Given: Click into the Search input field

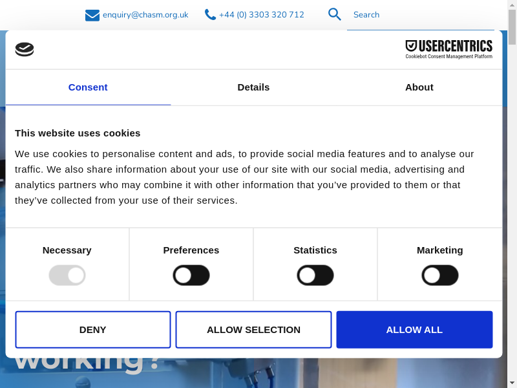Looking at the screenshot, I should (420, 15).
